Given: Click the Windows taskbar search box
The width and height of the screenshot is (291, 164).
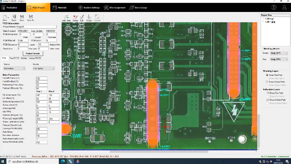Looking at the screenshot, I should click(x=32, y=161).
